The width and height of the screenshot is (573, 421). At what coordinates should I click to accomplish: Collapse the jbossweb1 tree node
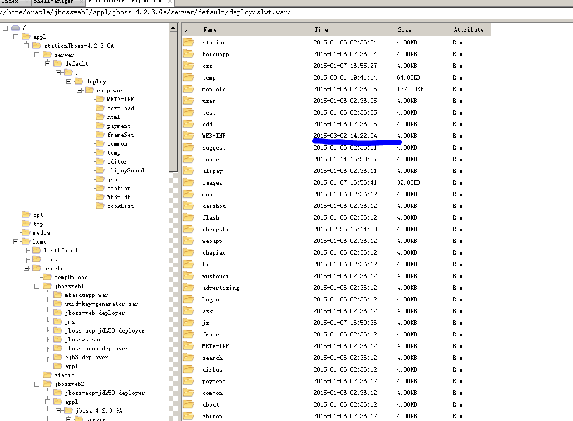click(x=37, y=286)
